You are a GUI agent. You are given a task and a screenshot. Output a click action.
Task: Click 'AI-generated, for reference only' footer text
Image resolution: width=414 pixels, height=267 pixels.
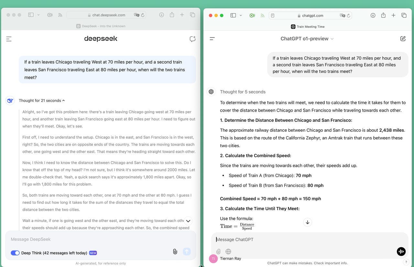coord(101,263)
